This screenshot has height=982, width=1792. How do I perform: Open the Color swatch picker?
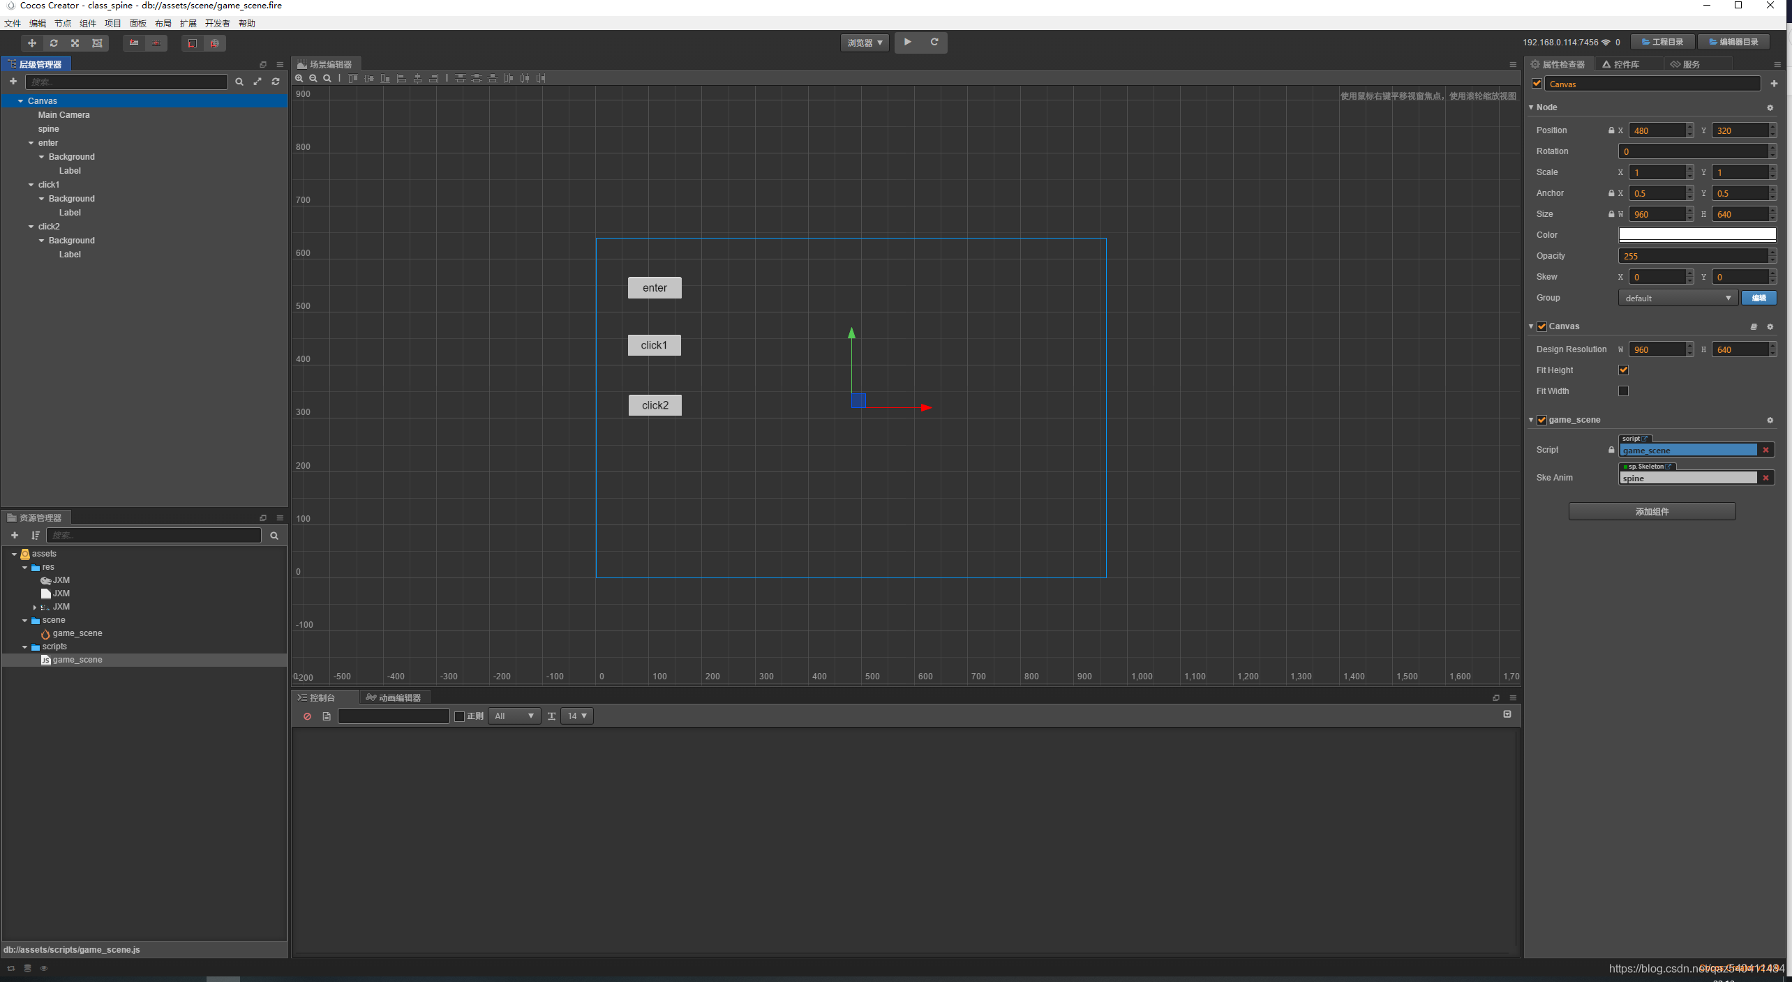click(1696, 235)
